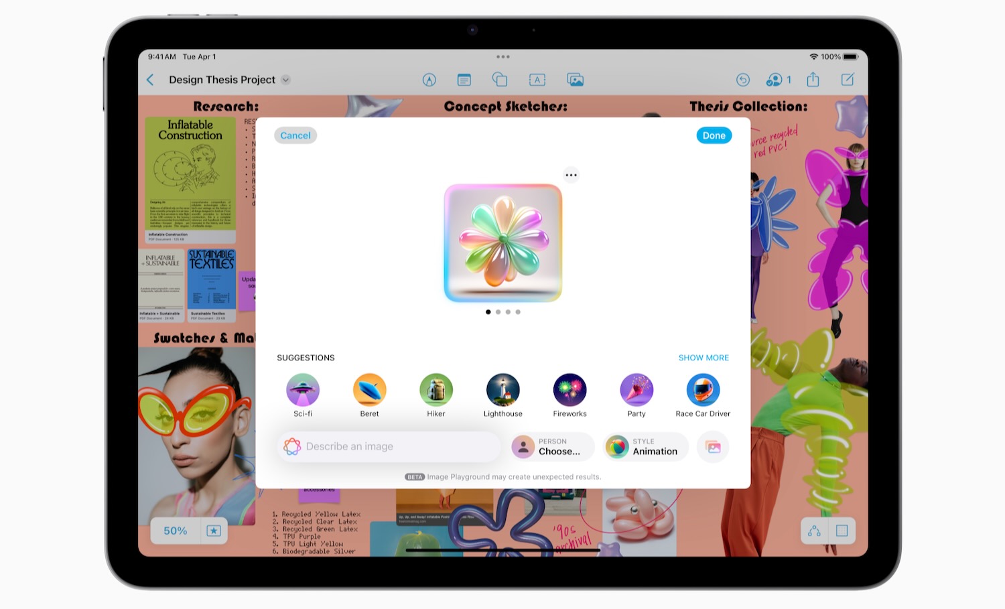Open the collaboration people icon
Image resolution: width=1005 pixels, height=609 pixels.
777,80
